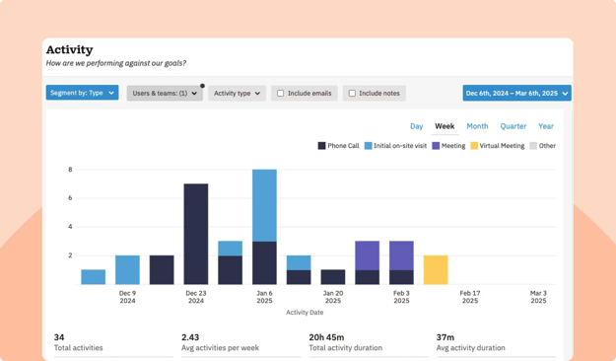Click the black dot indicator on Users & teams
The height and width of the screenshot is (361, 616).
202,86
